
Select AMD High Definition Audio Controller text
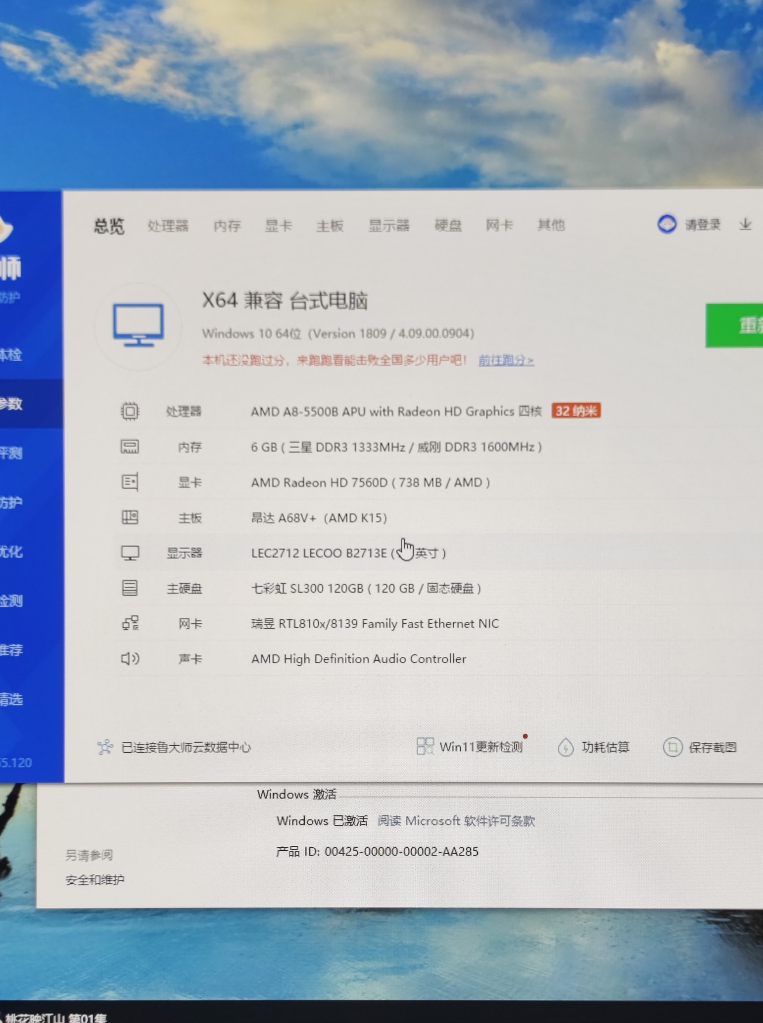pos(359,658)
